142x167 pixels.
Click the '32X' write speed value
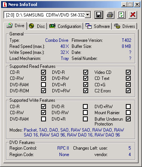pyautogui.click(x=64, y=52)
